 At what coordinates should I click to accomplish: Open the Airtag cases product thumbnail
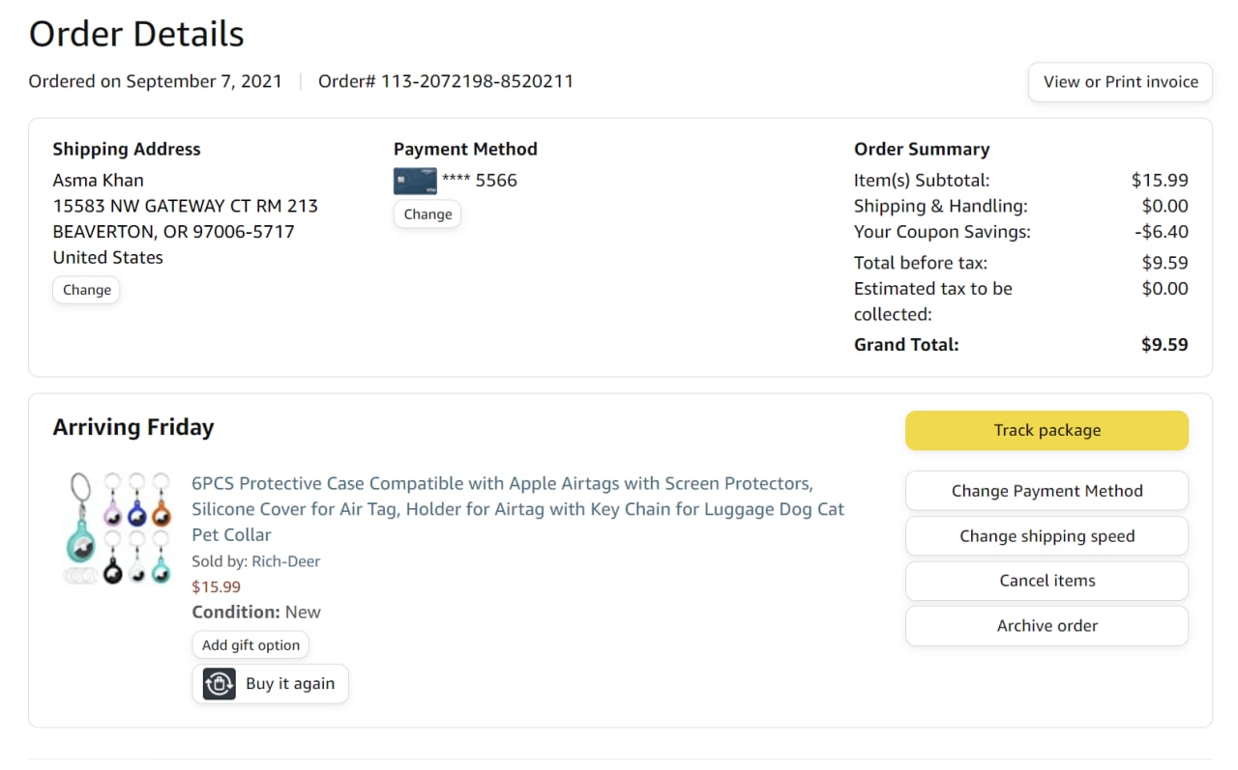[118, 528]
